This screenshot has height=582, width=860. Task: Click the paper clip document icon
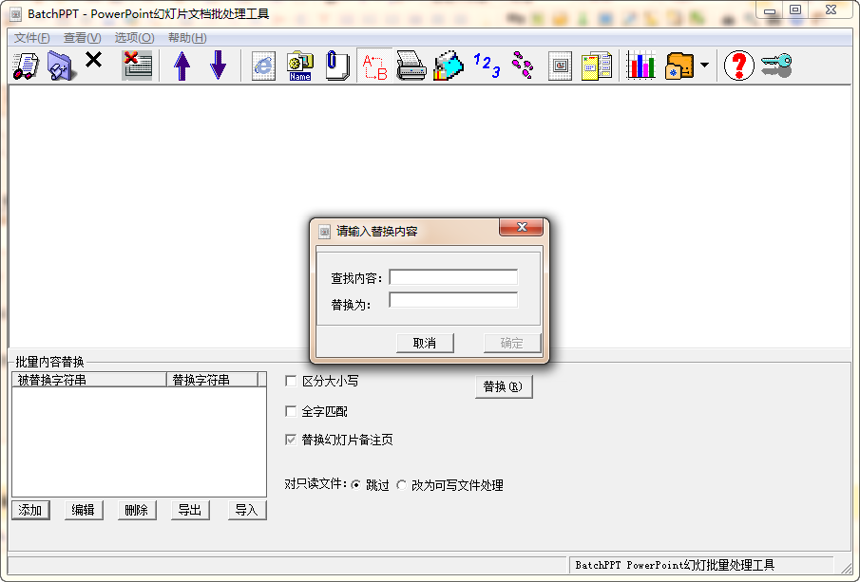click(336, 66)
